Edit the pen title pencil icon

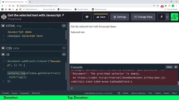[x=63, y=15]
